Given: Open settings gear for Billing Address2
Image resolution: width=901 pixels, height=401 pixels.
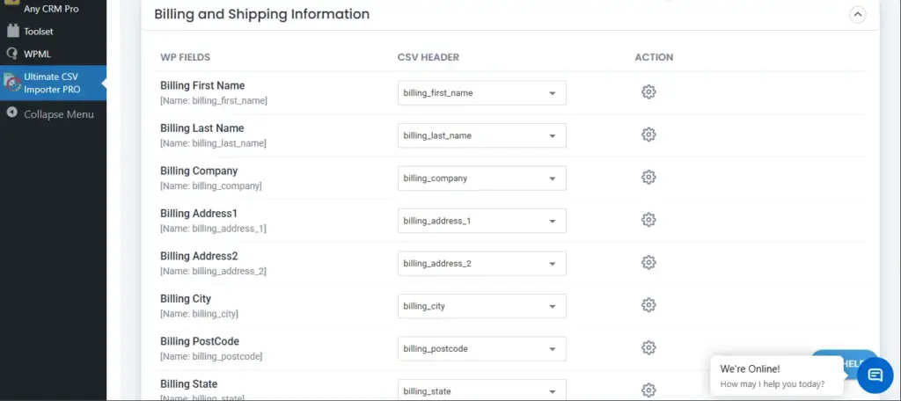Looking at the screenshot, I should 648,263.
